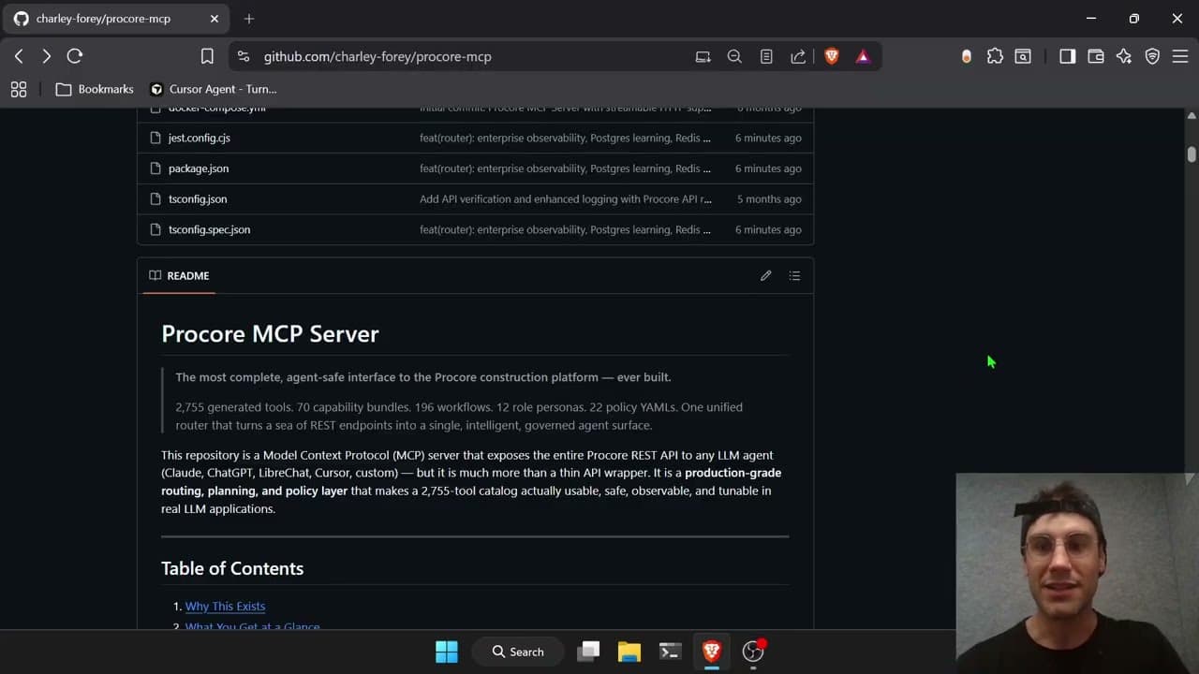The width and height of the screenshot is (1199, 674).
Task: Click the tab search window icon
Action: [1023, 56]
